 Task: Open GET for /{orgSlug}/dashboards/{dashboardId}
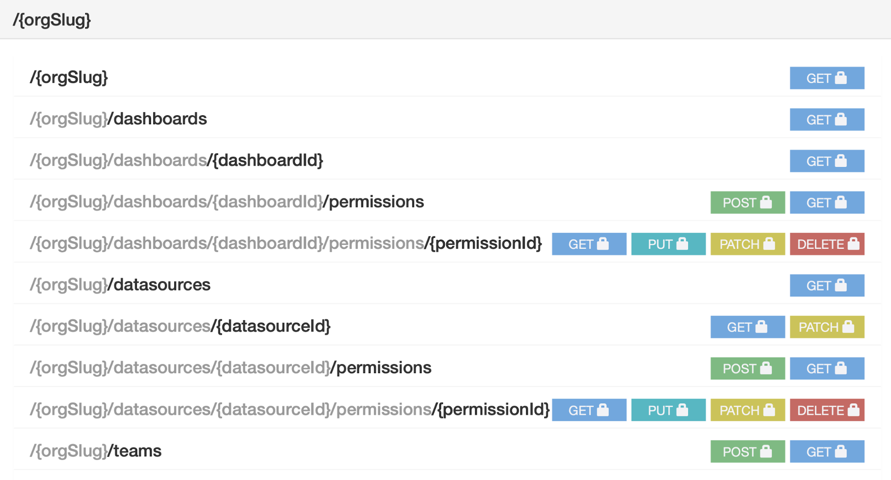827,161
